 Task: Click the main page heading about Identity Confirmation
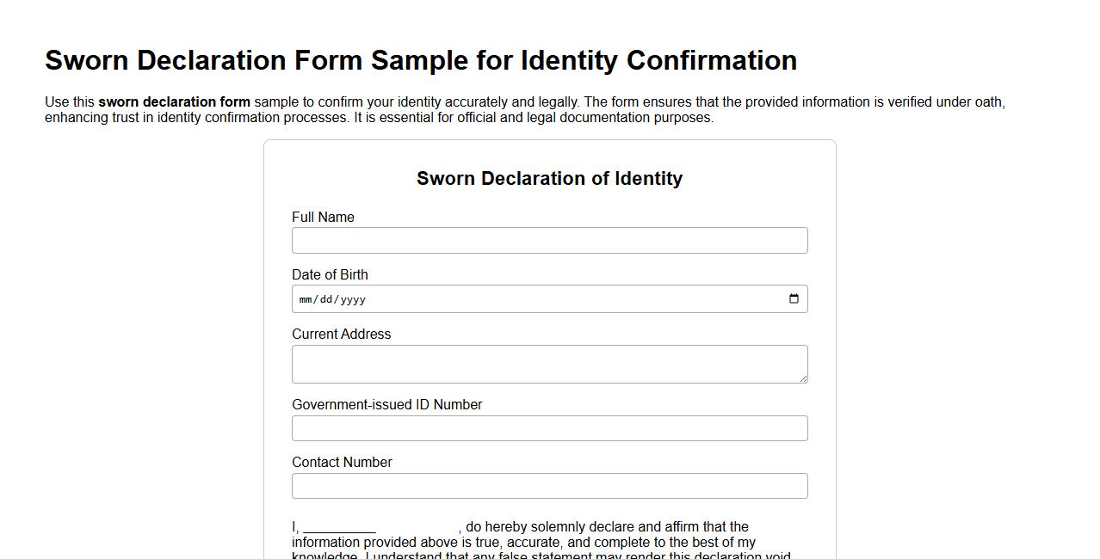pyautogui.click(x=421, y=60)
